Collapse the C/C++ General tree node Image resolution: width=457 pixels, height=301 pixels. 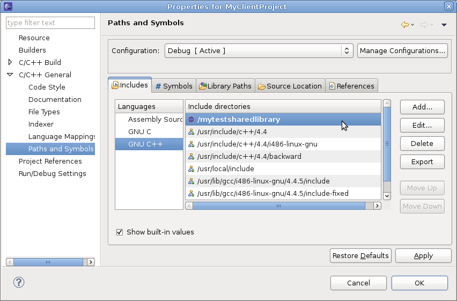[10, 75]
